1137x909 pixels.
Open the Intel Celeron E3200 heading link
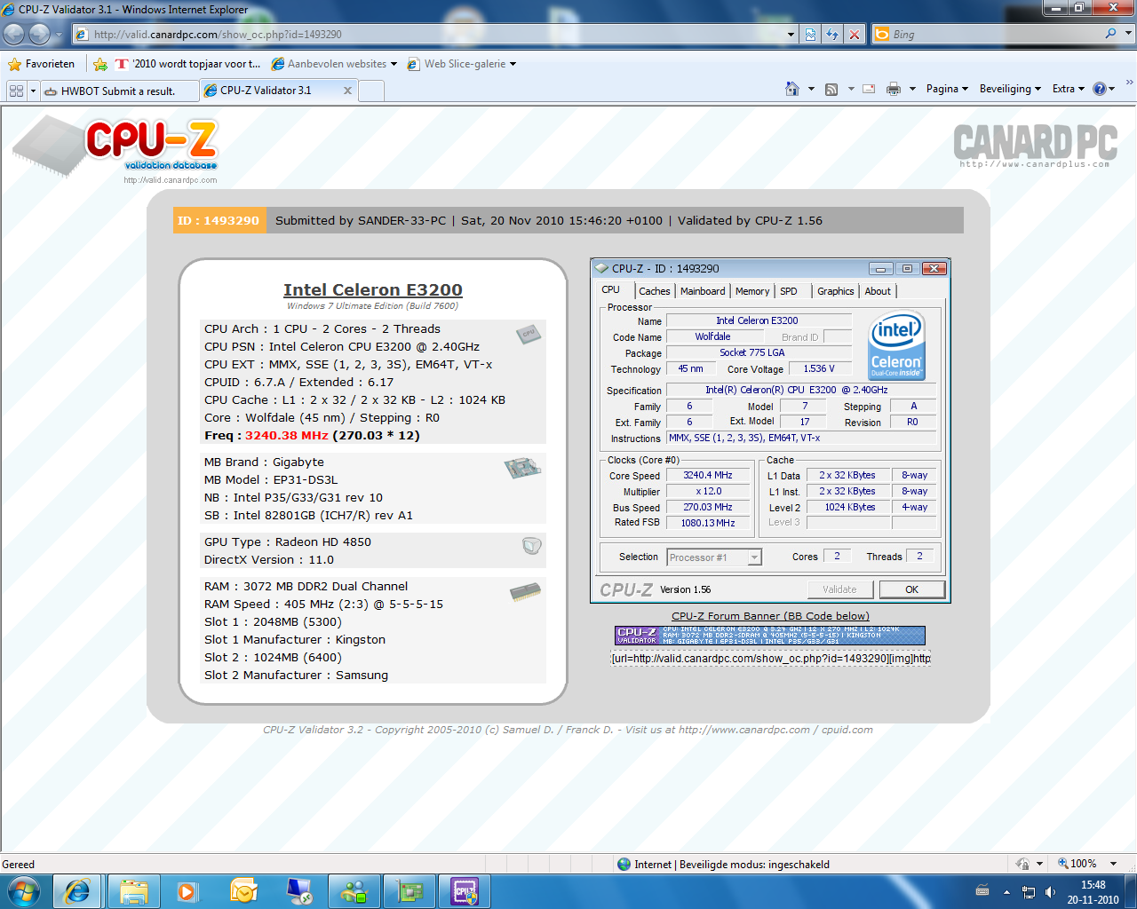pos(373,289)
